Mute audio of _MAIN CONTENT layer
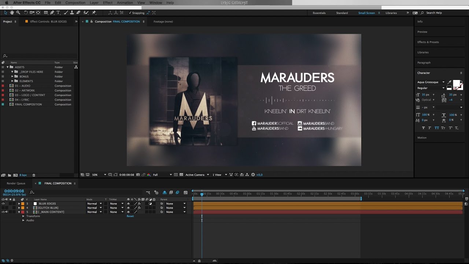The height and width of the screenshot is (264, 469). tap(7, 212)
